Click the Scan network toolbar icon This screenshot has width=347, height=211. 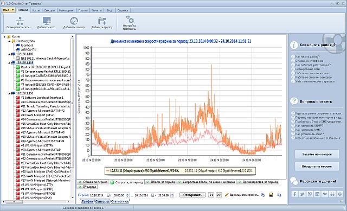click(x=20, y=21)
